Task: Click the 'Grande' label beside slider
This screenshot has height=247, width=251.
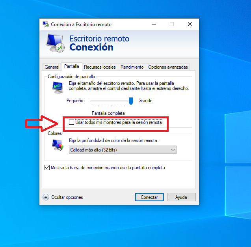Action: click(x=145, y=101)
